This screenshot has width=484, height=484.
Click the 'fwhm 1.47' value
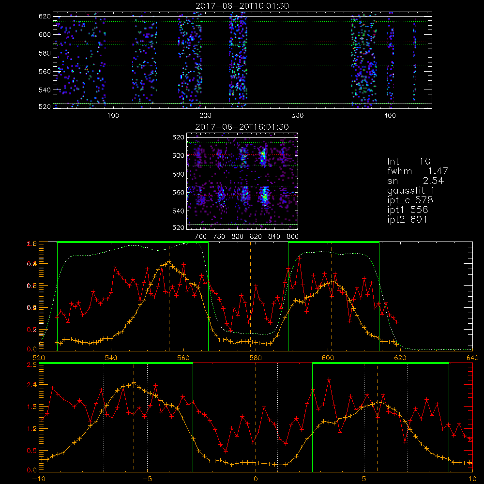point(418,171)
